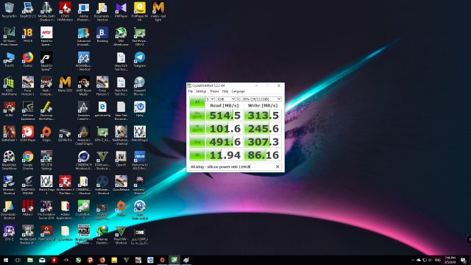Start the plain Seq benchmark test

197,142
